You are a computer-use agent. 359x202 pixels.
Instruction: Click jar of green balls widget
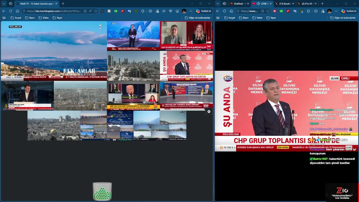click(102, 191)
